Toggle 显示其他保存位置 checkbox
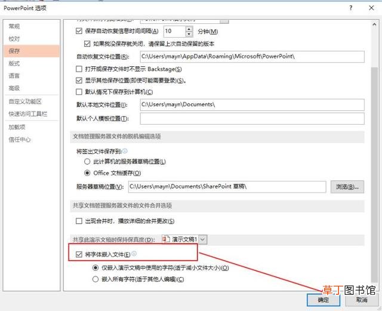Image resolution: width=382 pixels, height=311 pixels. [79, 81]
